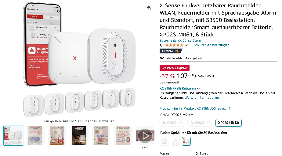This screenshot has width=282, height=156.
Task: Open the Weitere Informationen link
Action: (x=202, y=97)
